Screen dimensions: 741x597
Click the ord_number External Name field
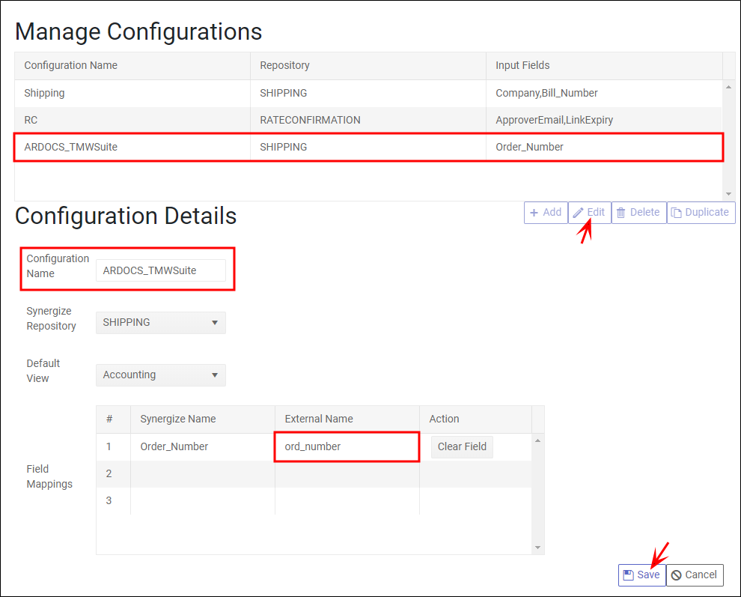346,446
